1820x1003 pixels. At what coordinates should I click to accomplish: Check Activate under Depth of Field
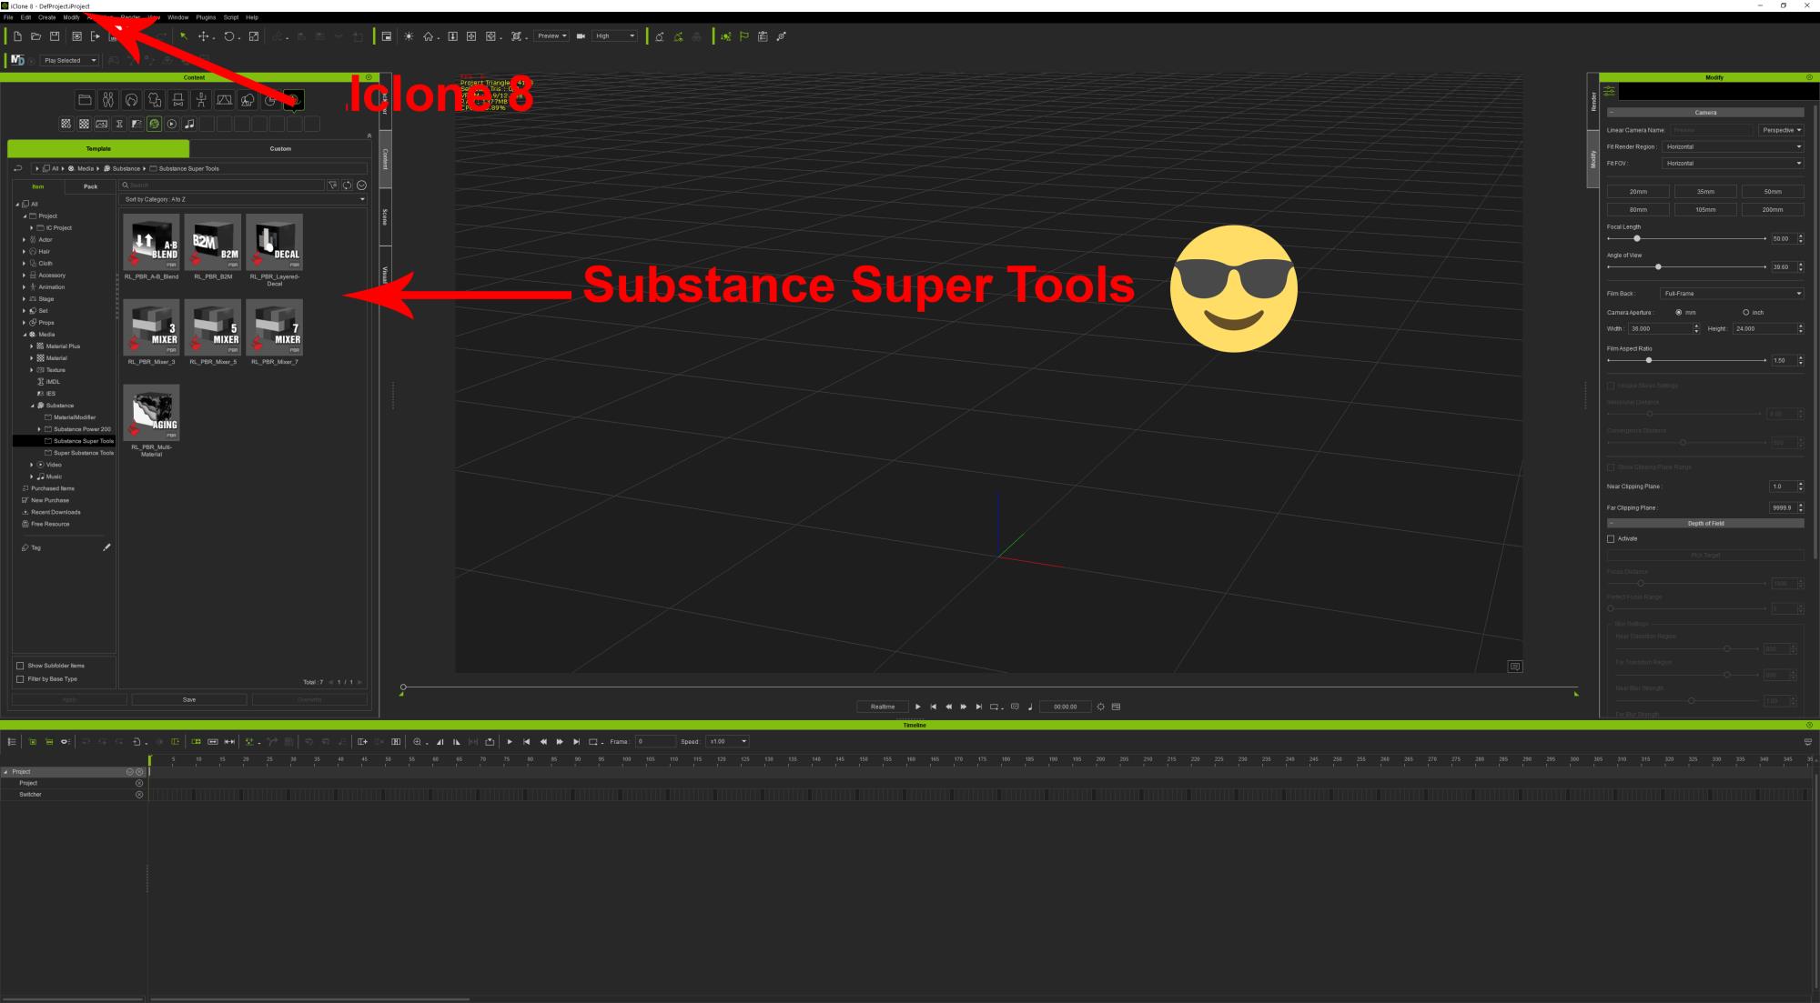click(x=1611, y=538)
